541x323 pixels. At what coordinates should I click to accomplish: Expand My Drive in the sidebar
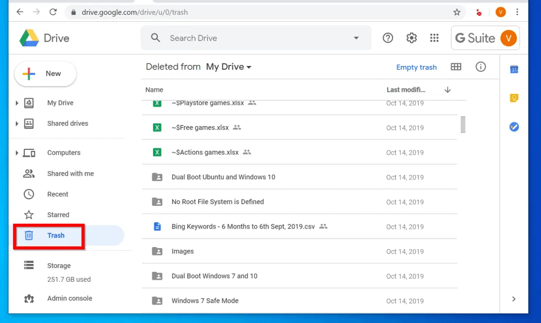coord(16,103)
